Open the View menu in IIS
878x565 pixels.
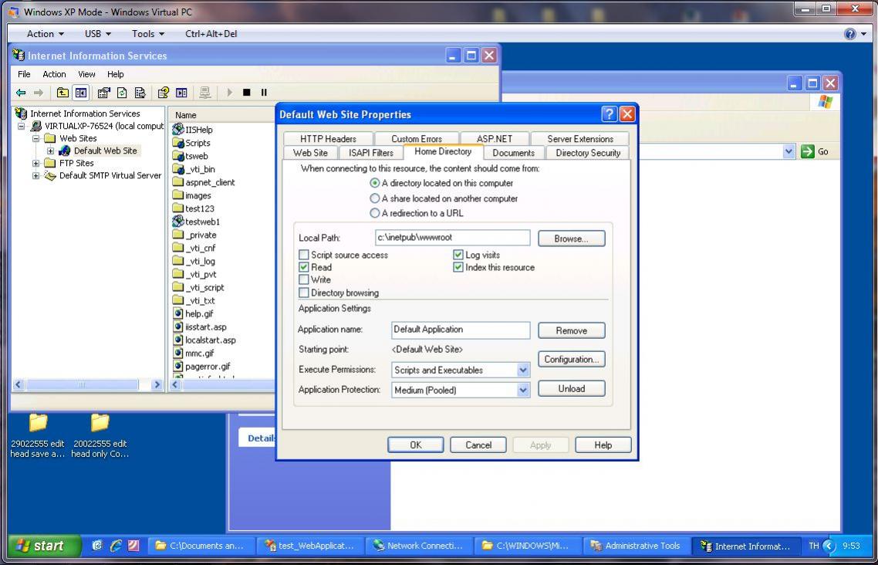pos(86,74)
